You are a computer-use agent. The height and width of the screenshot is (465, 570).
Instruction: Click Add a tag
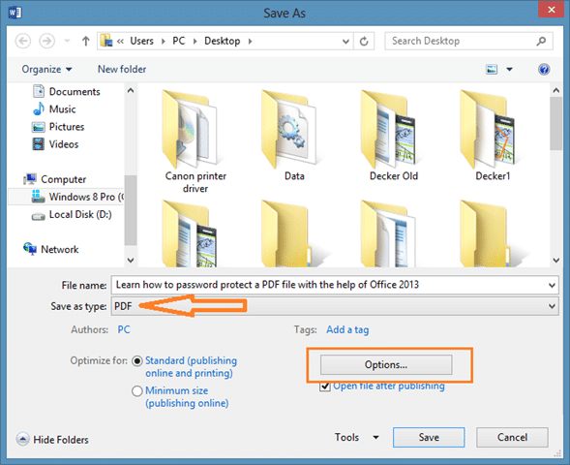click(x=347, y=329)
